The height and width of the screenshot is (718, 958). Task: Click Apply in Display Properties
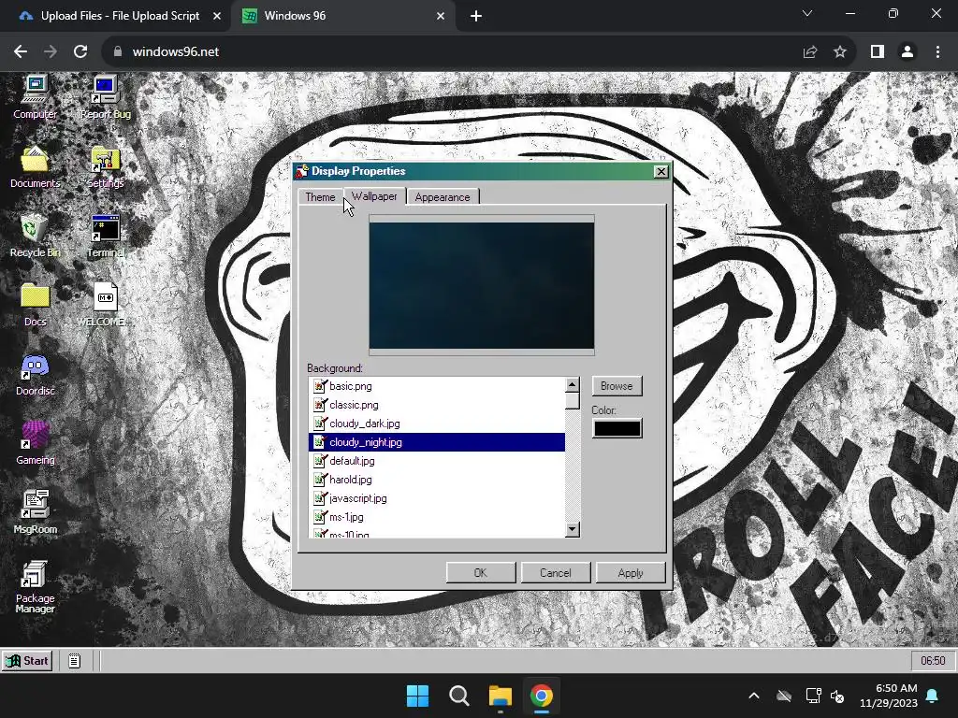(x=631, y=573)
